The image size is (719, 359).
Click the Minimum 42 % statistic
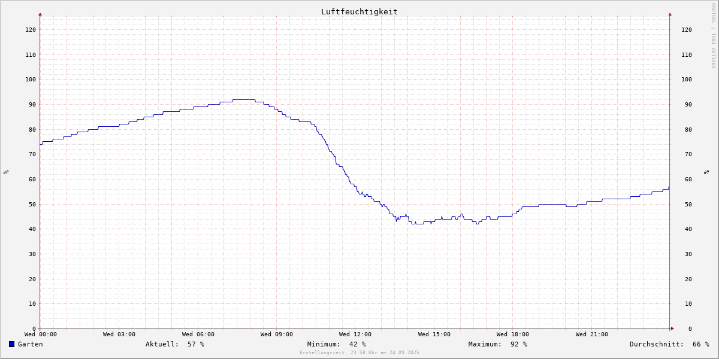point(336,344)
